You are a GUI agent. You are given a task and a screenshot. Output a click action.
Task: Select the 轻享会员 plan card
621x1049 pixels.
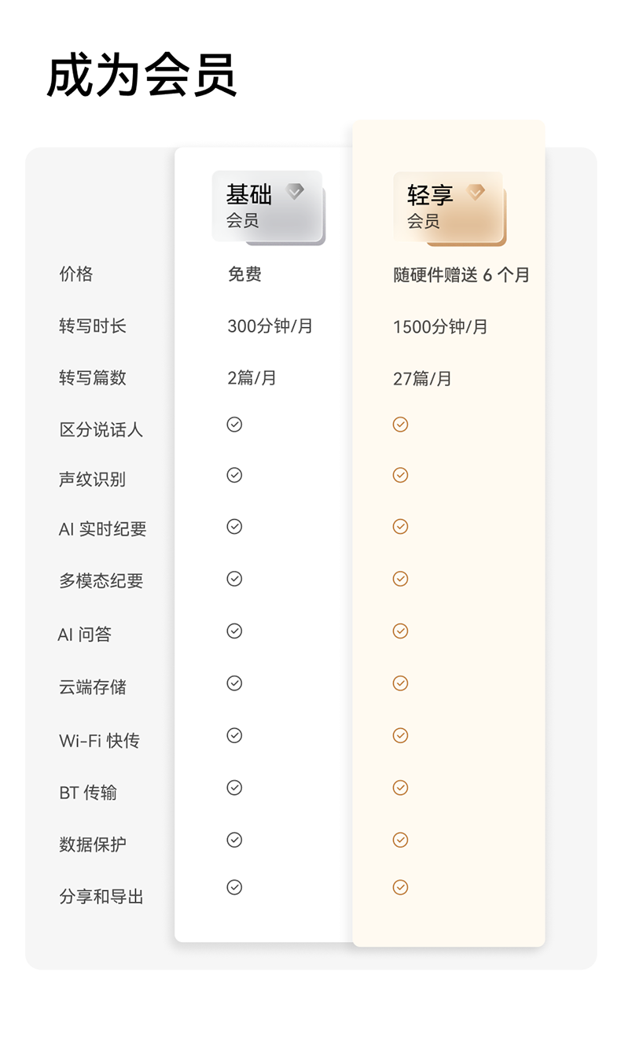(448, 207)
